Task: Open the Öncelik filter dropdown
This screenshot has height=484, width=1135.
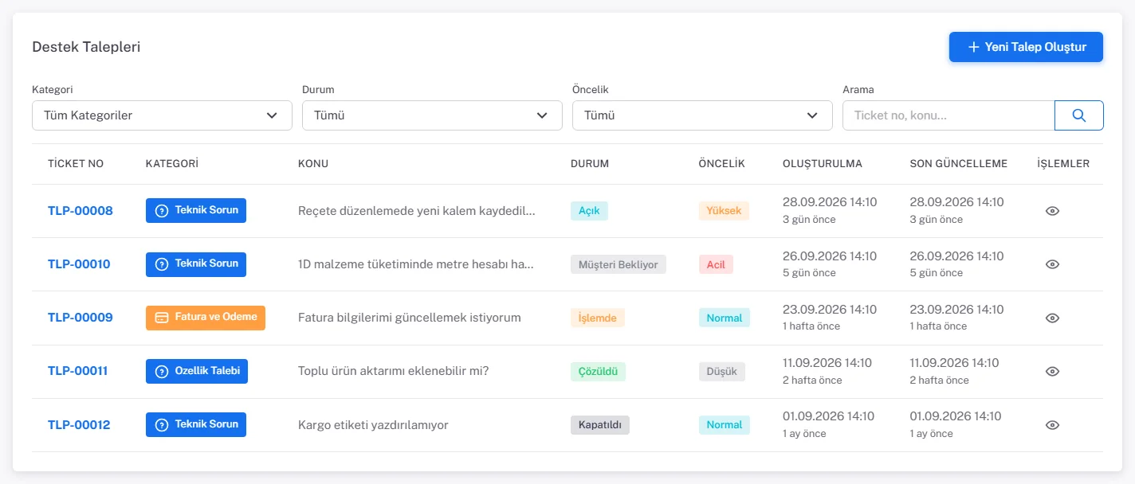Action: pyautogui.click(x=702, y=115)
